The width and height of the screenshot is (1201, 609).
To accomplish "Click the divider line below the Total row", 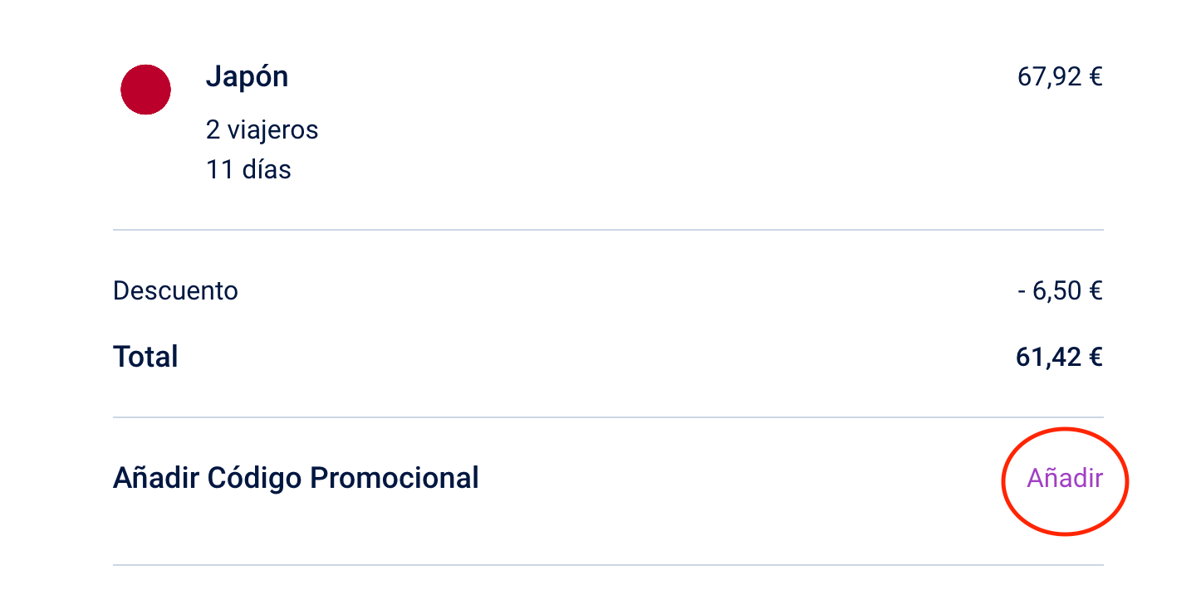I will (x=608, y=417).
